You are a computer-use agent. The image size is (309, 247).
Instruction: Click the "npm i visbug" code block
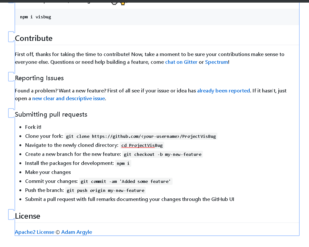pos(157,17)
